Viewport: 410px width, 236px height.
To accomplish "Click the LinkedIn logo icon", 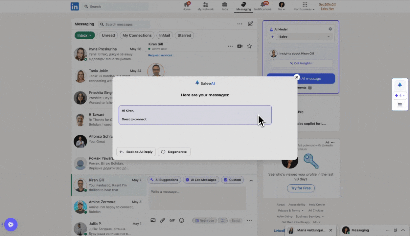I will pos(75,6).
